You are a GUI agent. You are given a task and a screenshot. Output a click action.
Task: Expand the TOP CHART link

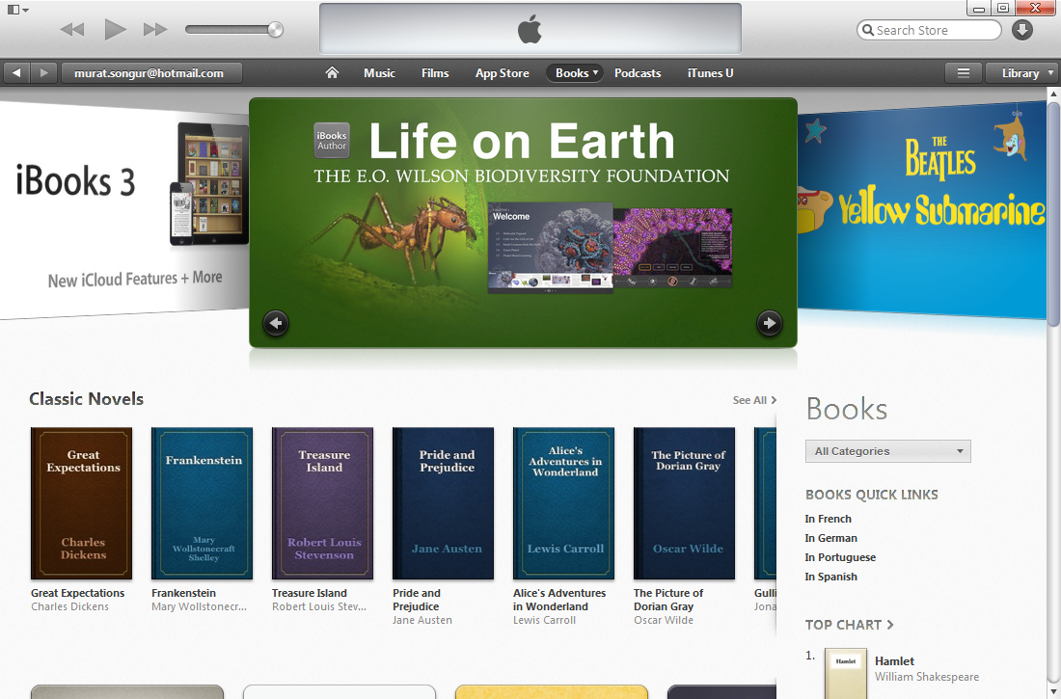point(849,625)
